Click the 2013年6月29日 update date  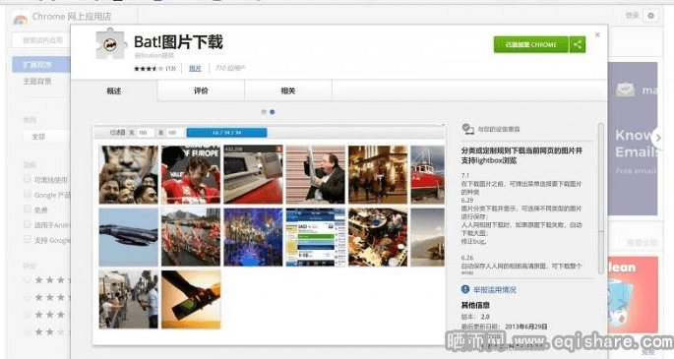[526, 327]
